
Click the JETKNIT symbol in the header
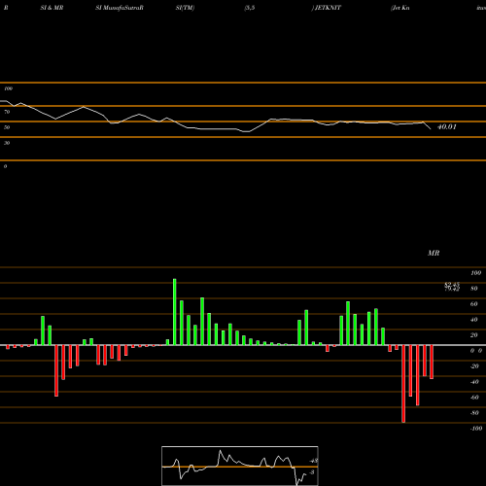[328, 8]
